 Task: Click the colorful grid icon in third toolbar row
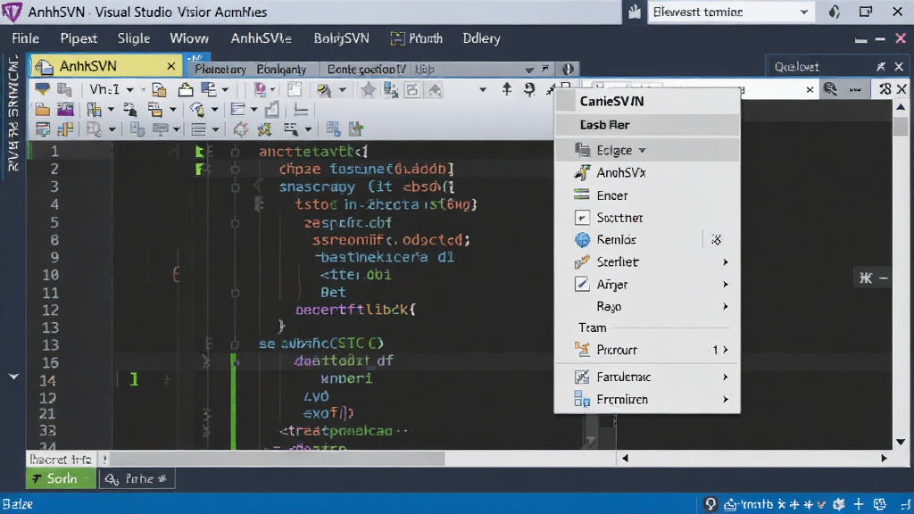pyautogui.click(x=64, y=128)
